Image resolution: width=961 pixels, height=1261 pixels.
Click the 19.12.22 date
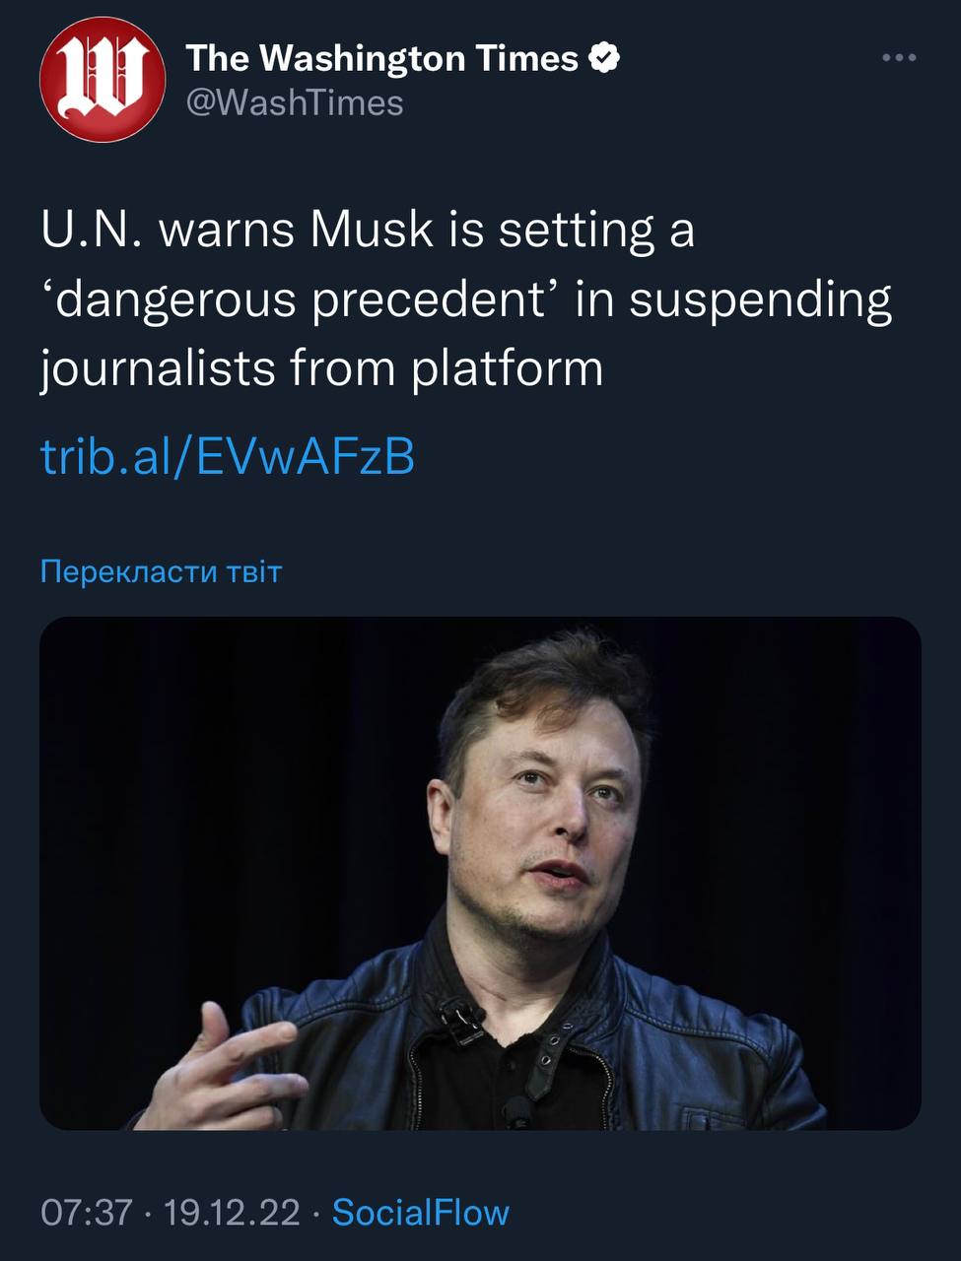[232, 1212]
